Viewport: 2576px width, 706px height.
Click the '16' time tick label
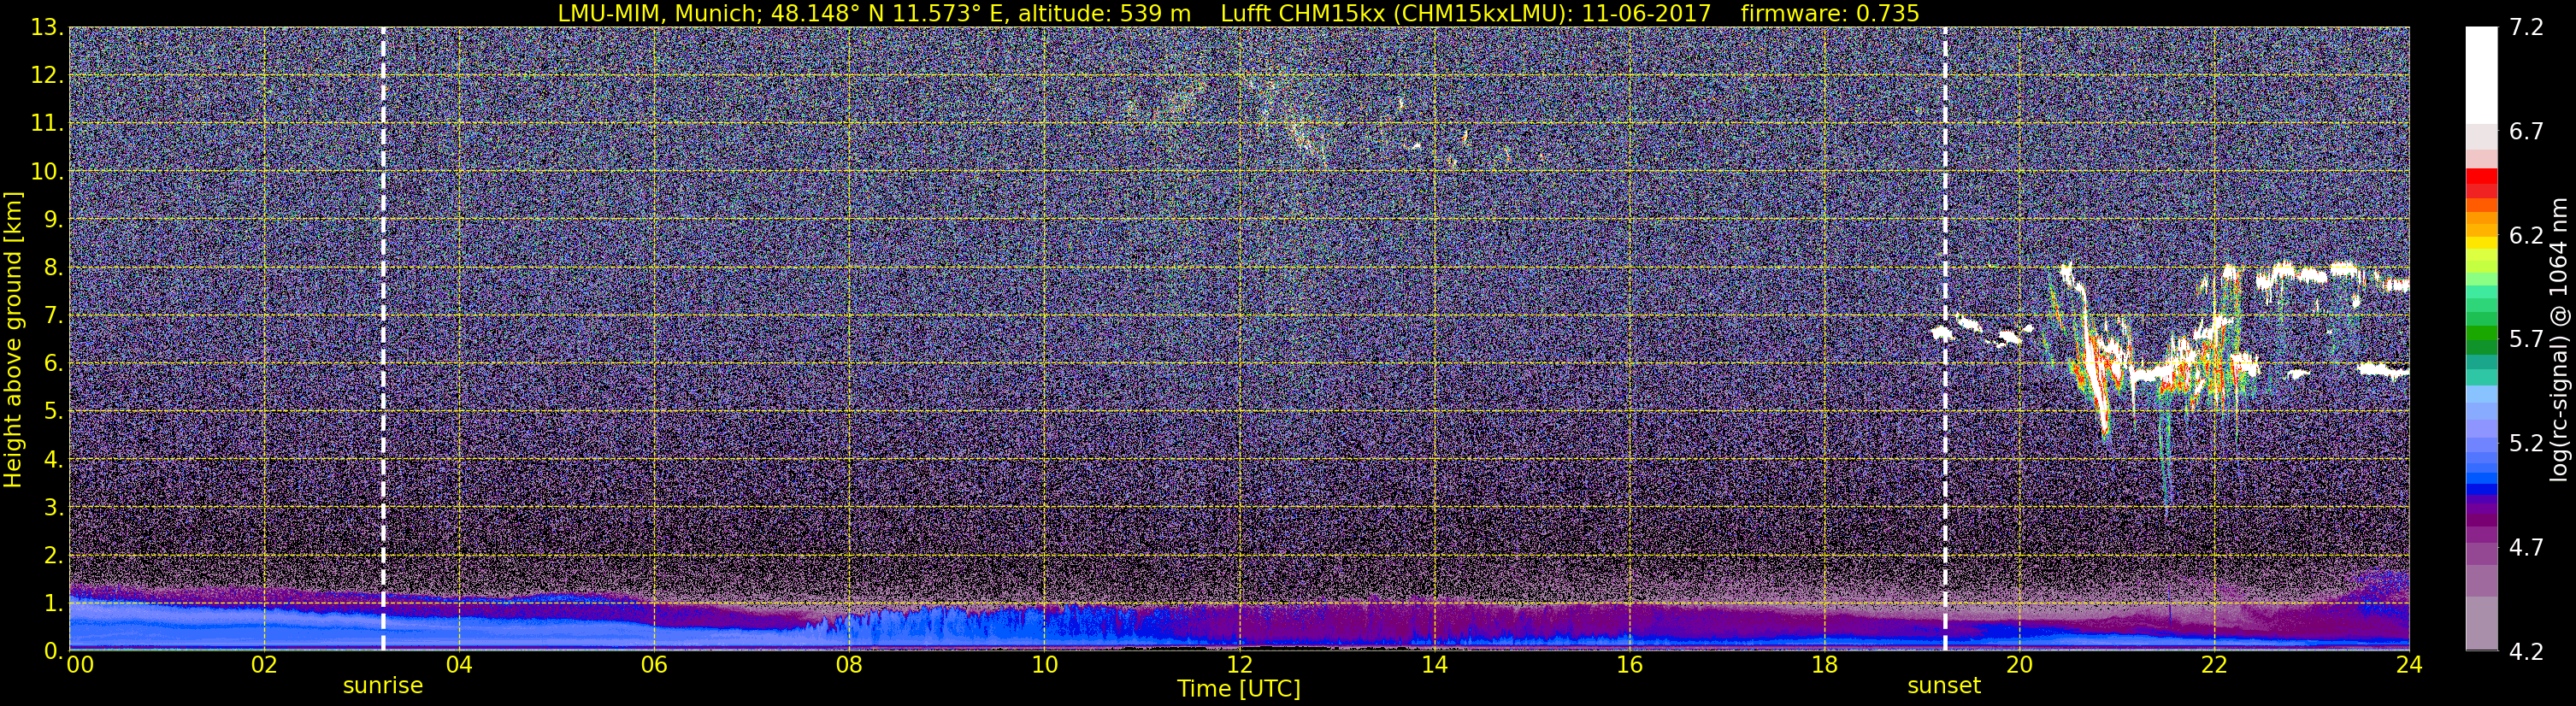[1629, 665]
